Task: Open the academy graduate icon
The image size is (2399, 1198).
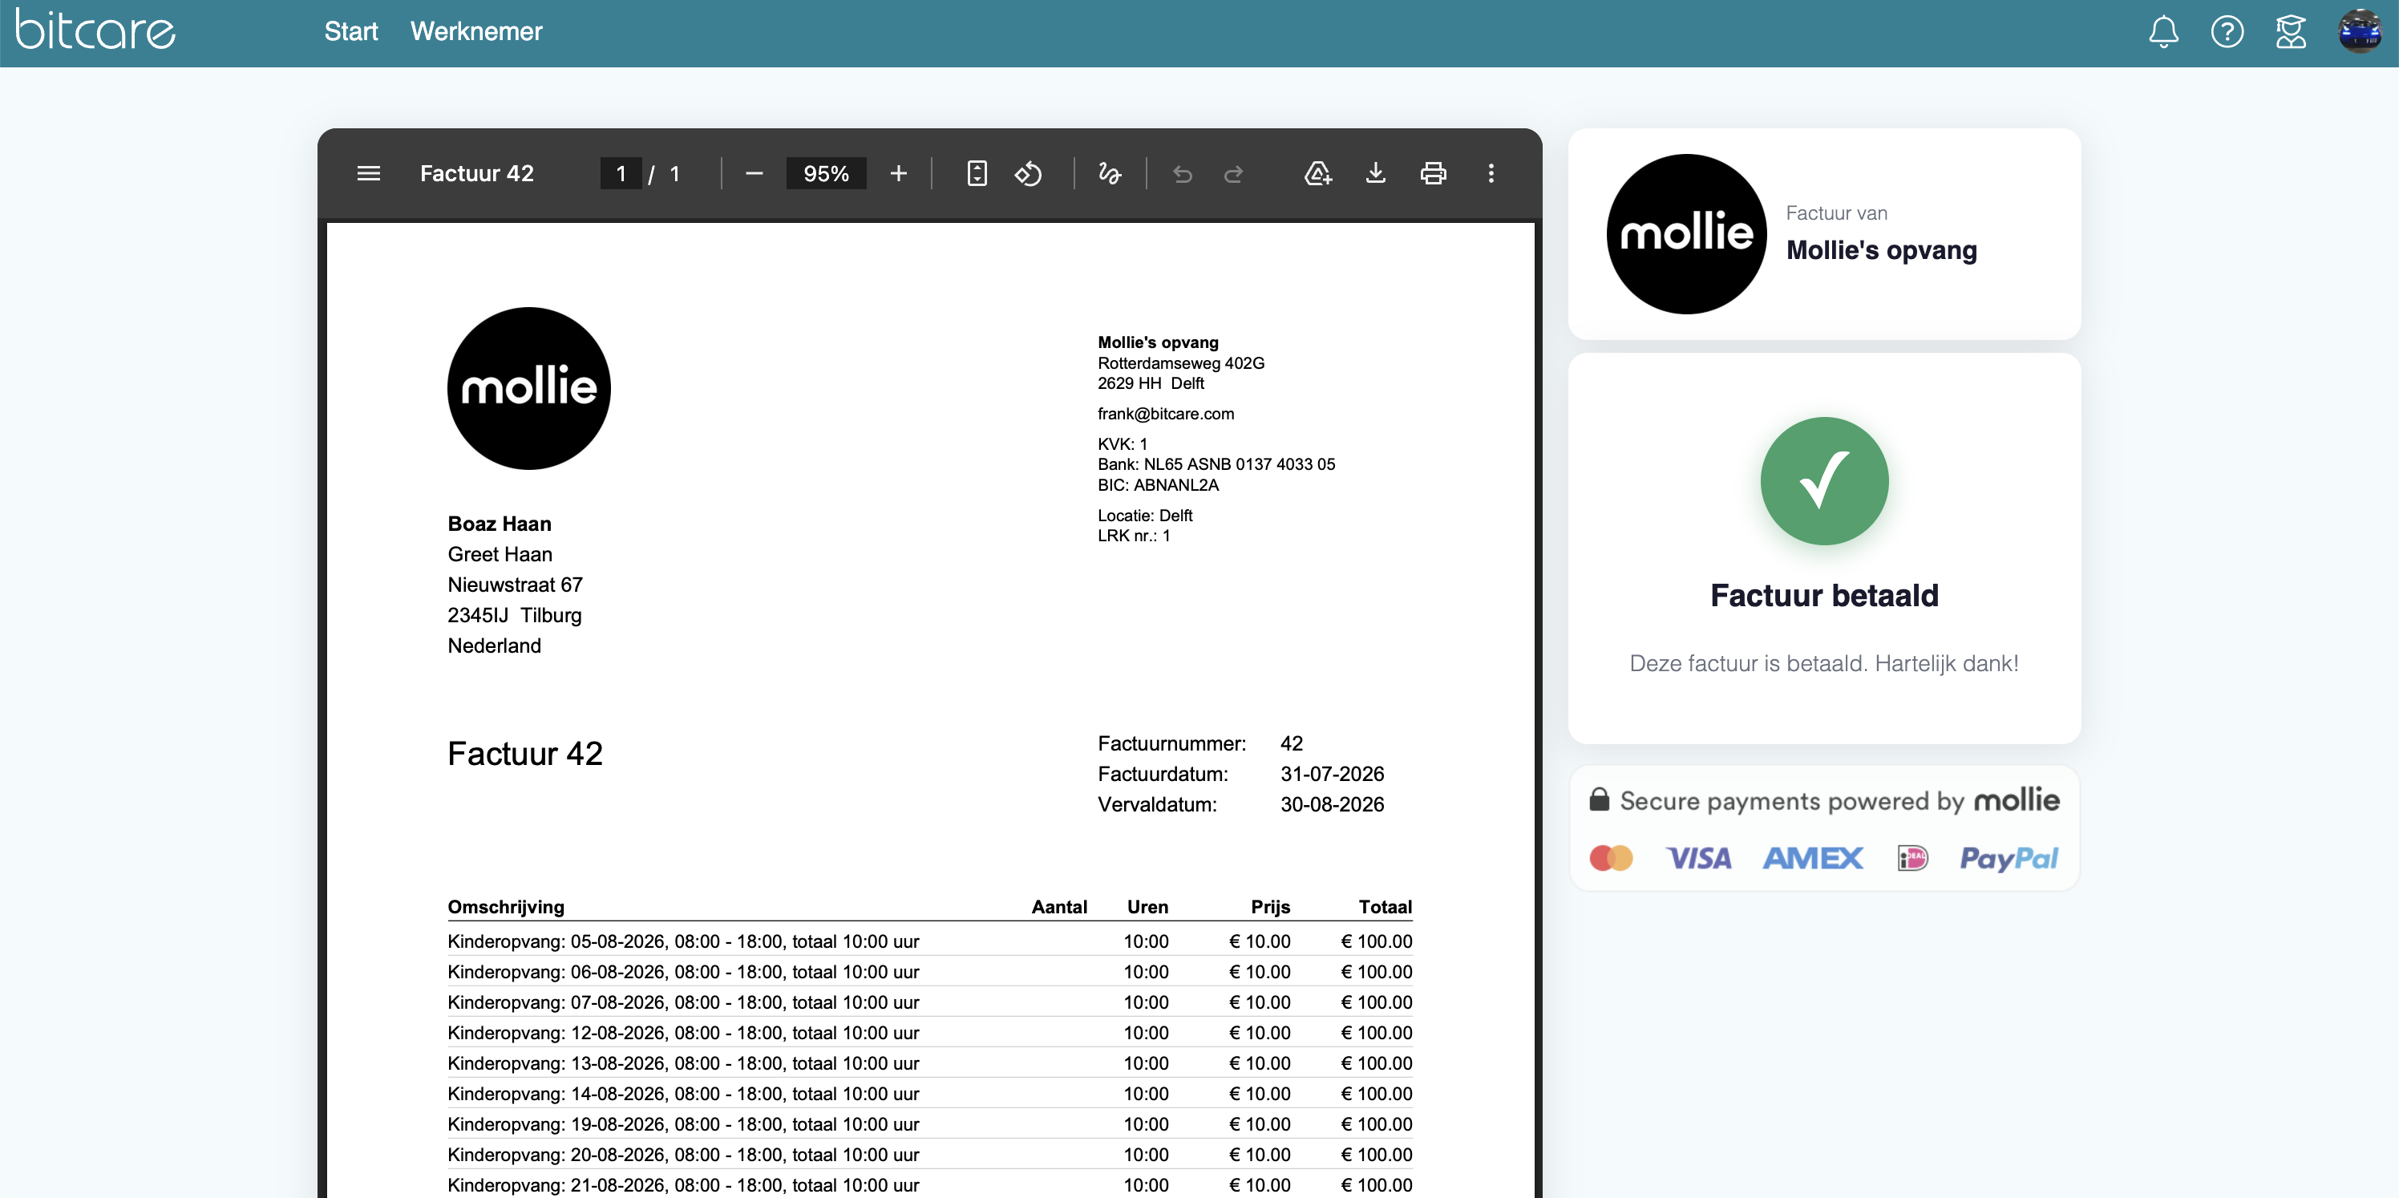Action: (2290, 31)
